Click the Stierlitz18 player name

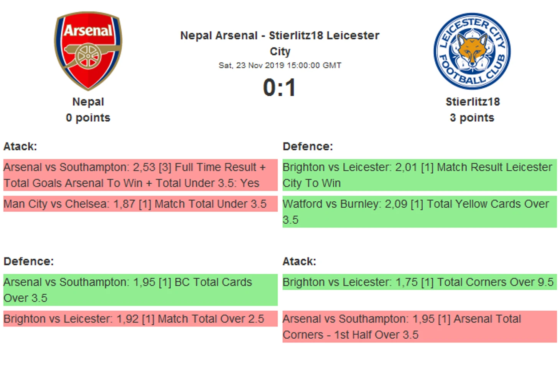473,102
